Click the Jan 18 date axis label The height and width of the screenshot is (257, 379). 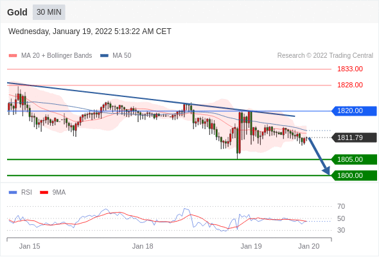pyautogui.click(x=143, y=246)
